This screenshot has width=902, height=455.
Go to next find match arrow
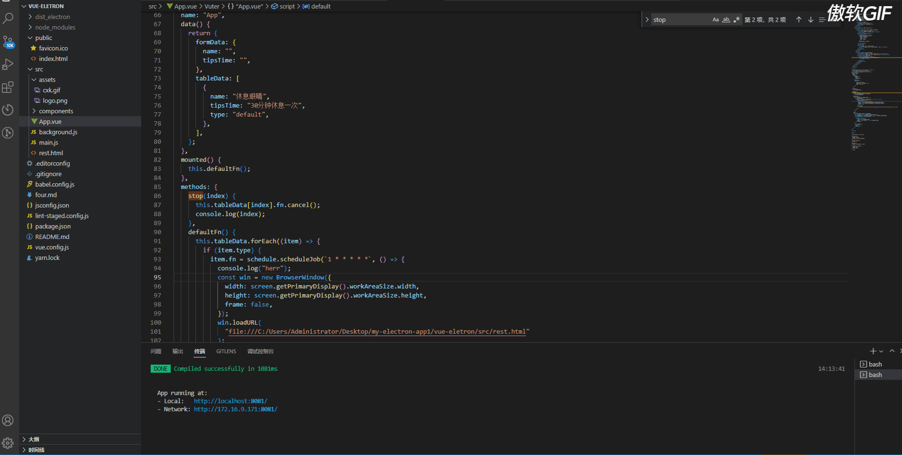click(810, 20)
